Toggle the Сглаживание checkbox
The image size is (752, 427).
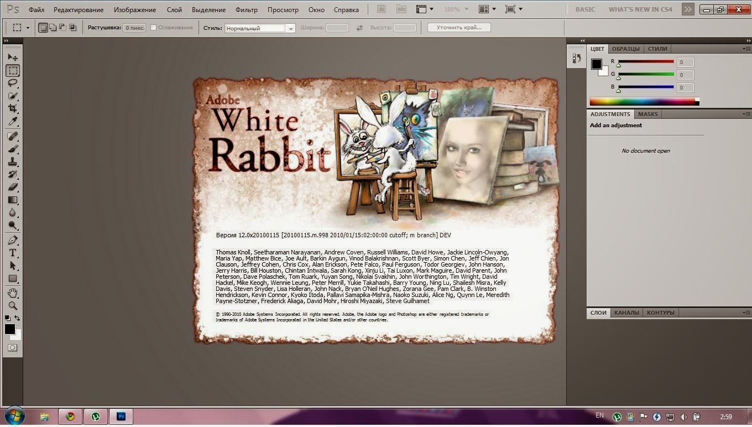[x=154, y=28]
